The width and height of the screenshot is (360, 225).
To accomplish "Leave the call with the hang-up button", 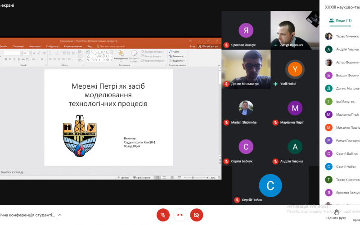I will [180, 215].
